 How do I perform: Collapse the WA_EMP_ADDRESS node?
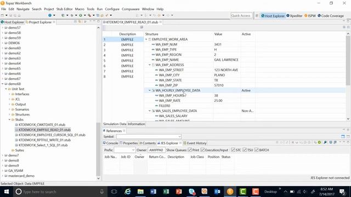[150, 65]
